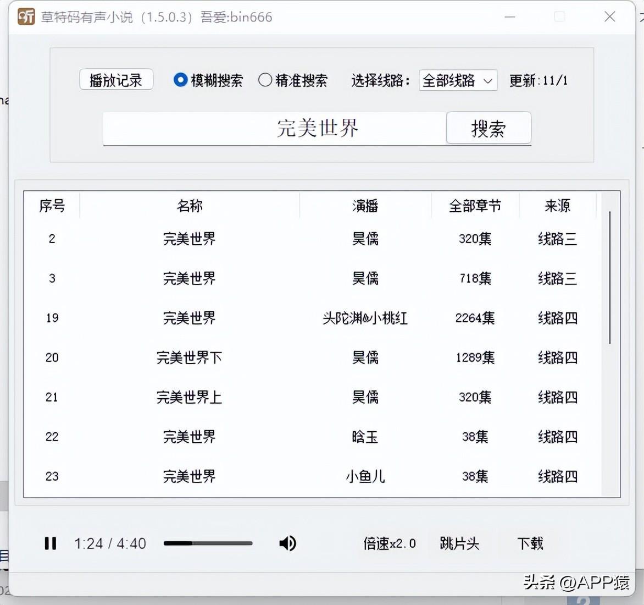
Task: Click the 播放记录 button
Action: [116, 80]
